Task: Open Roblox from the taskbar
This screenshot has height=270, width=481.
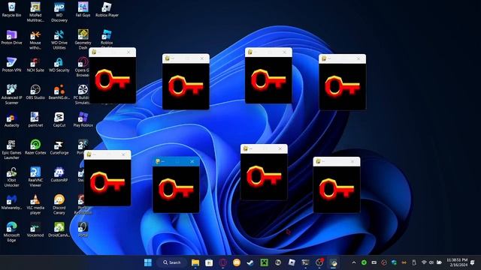Action: [292, 262]
